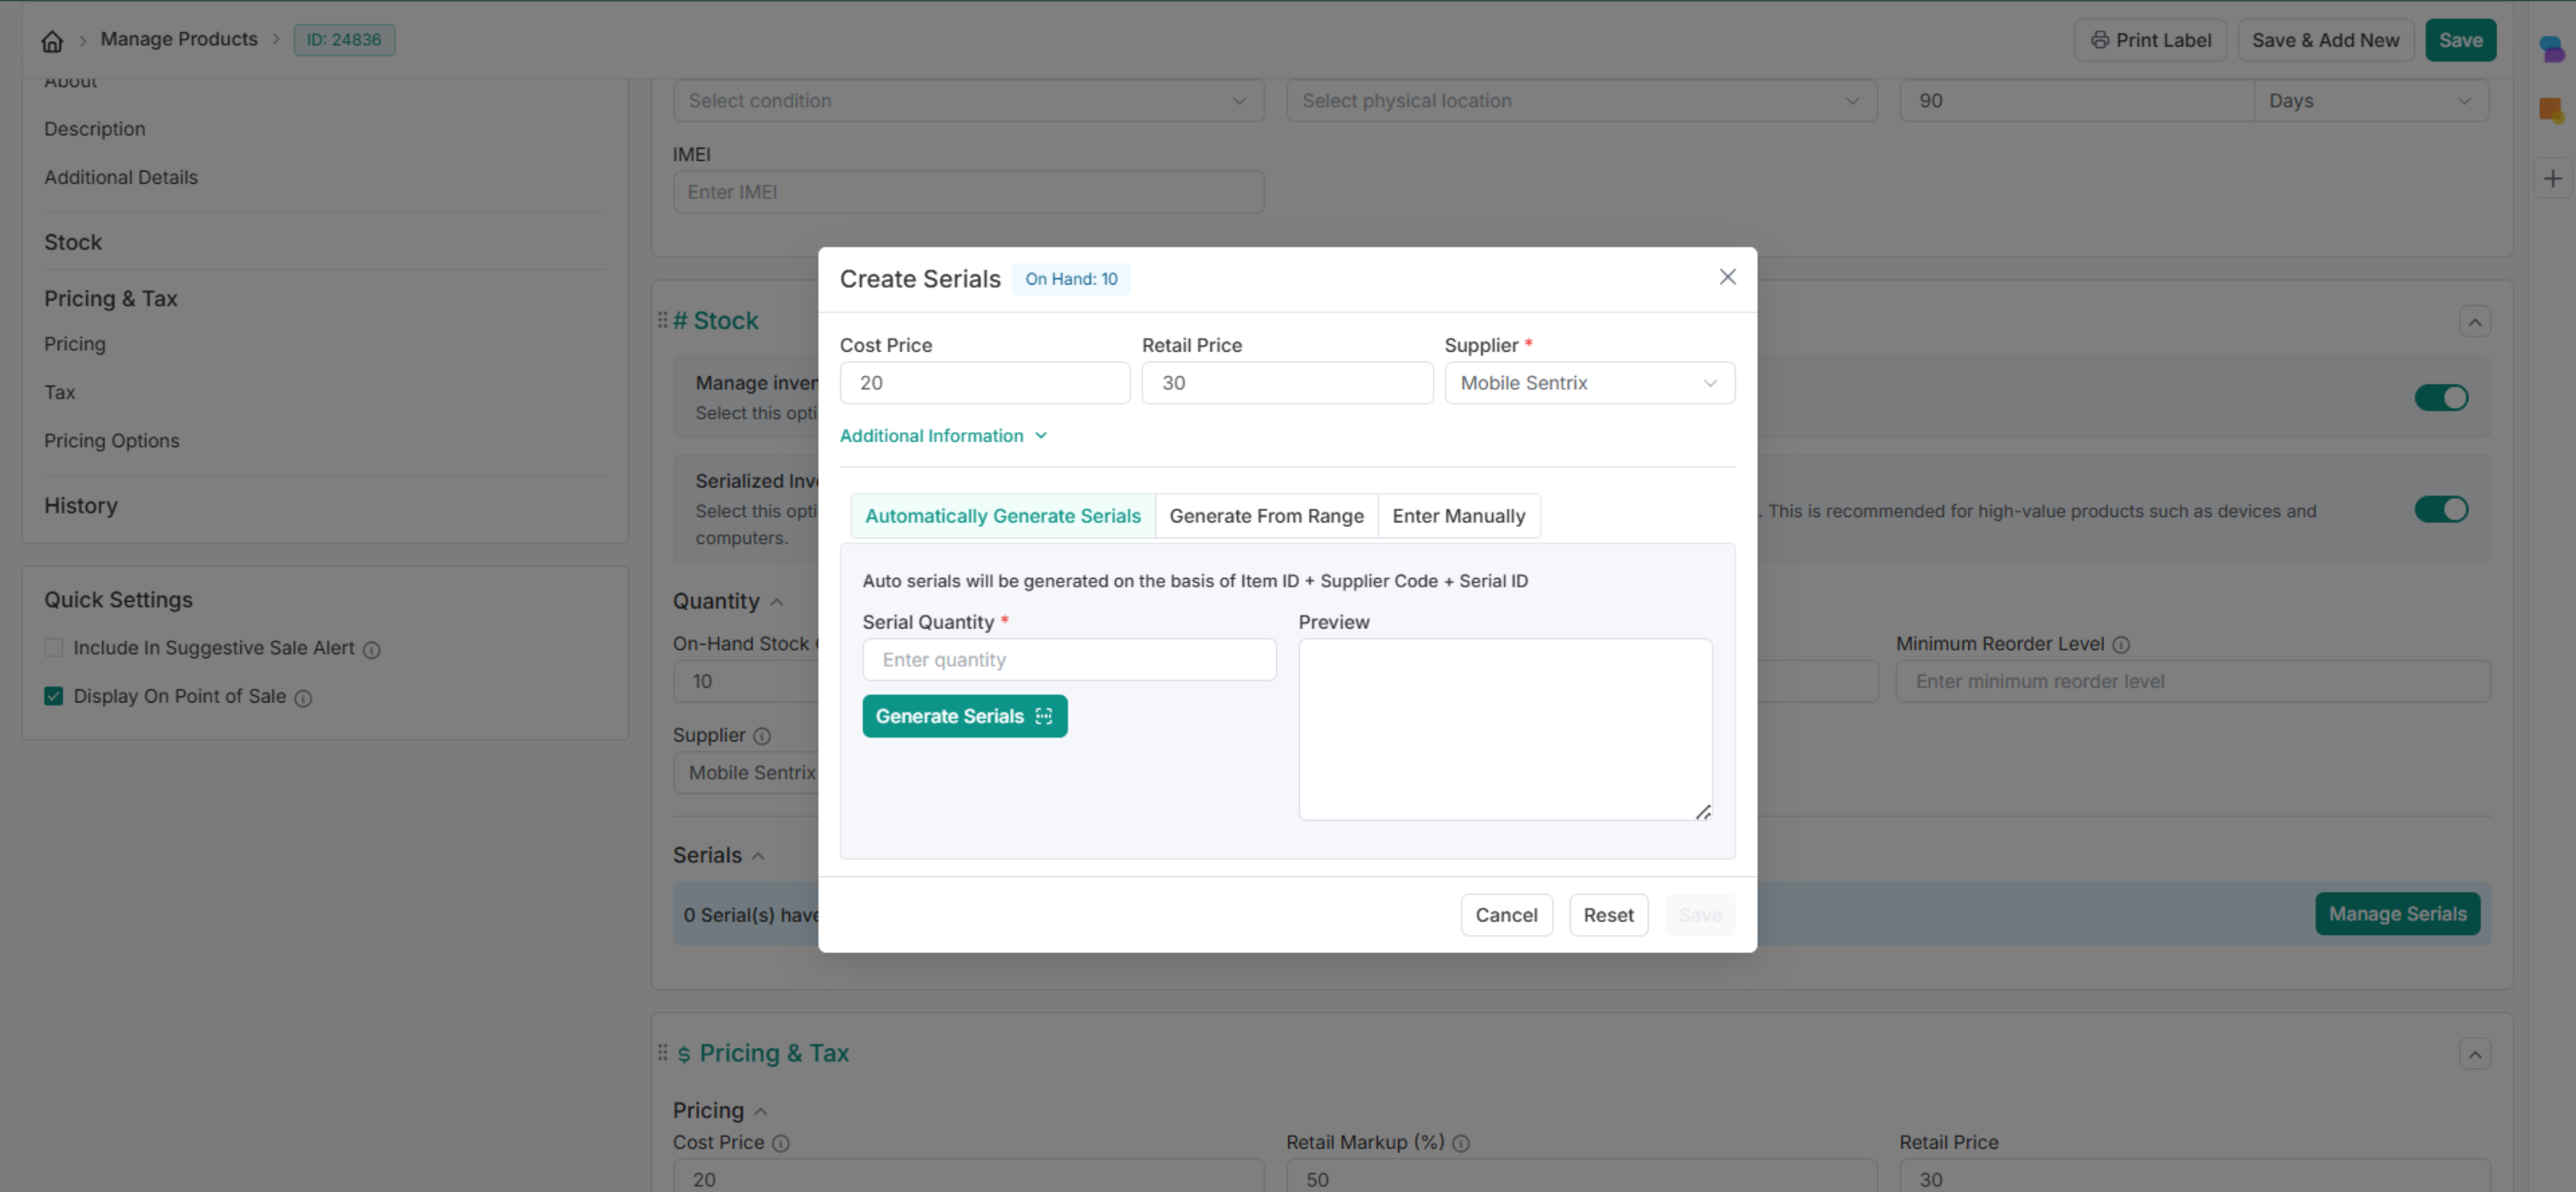Open History in sidebar

pos(81,506)
